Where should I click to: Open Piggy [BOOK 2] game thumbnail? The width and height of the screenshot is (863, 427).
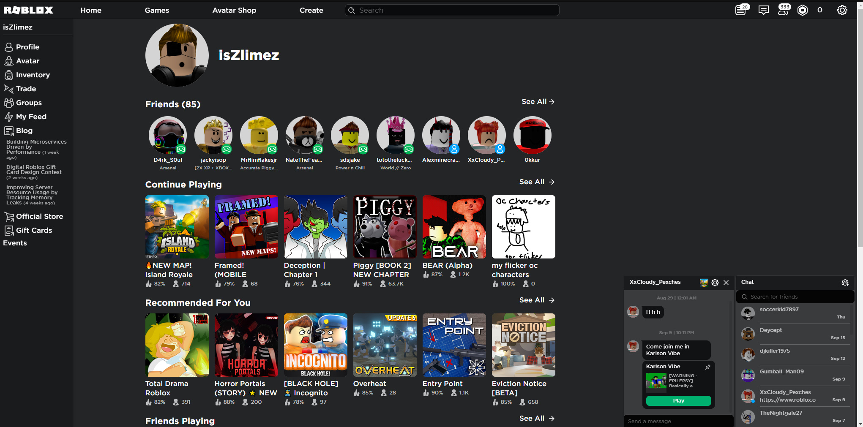pyautogui.click(x=385, y=227)
